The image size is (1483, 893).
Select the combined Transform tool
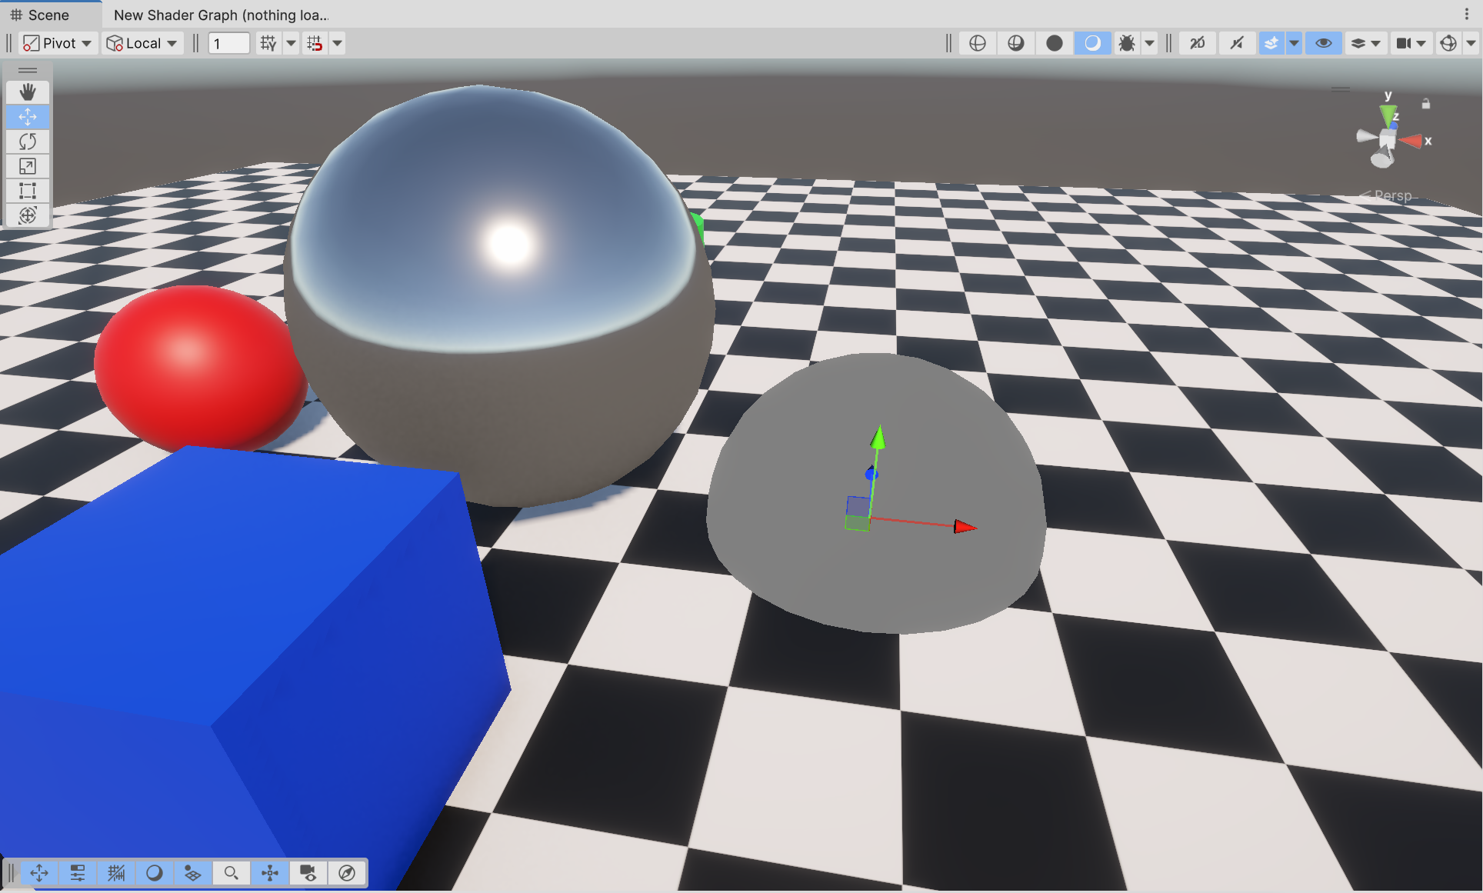coord(28,215)
